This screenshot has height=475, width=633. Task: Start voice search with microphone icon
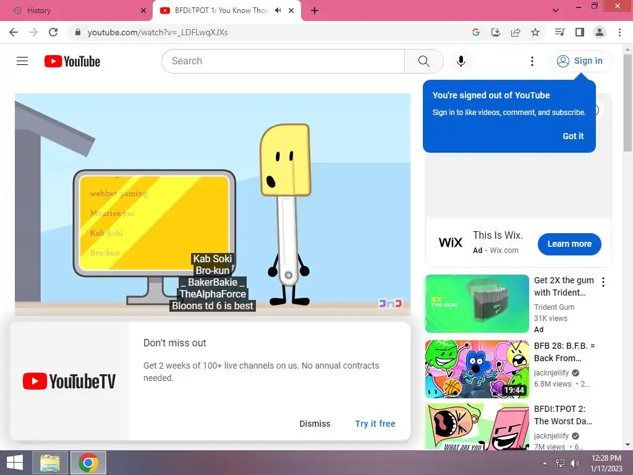coord(461,61)
